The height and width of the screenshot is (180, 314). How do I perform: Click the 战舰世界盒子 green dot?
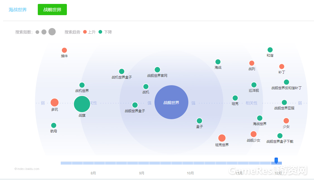tap(135, 105)
